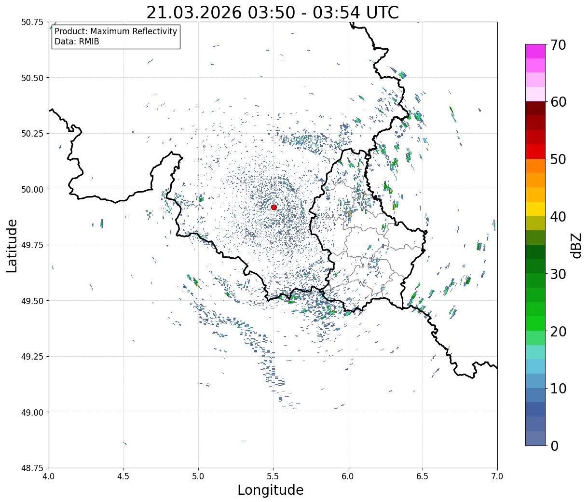588x502 pixels.
Task: Click the colorbar tick label 0
Action: point(554,446)
